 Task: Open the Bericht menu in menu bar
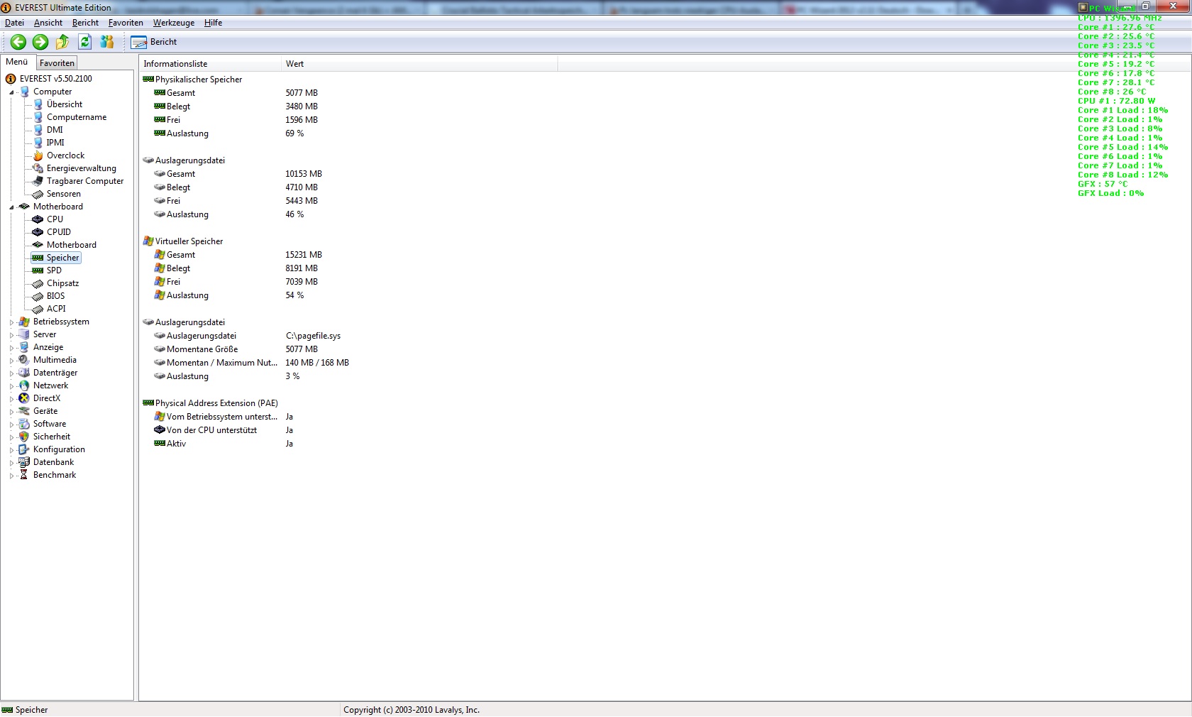85,23
